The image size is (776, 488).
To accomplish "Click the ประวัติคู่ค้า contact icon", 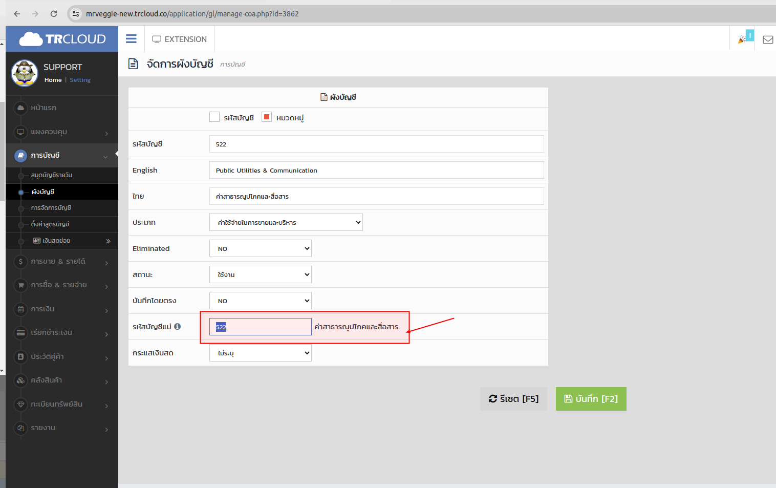I will (20, 357).
